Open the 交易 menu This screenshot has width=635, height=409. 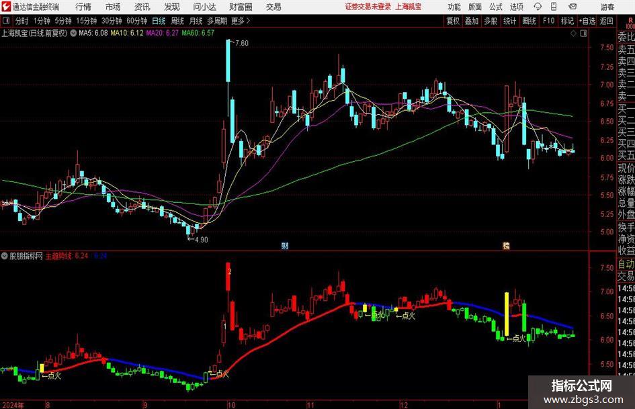[x=273, y=7]
